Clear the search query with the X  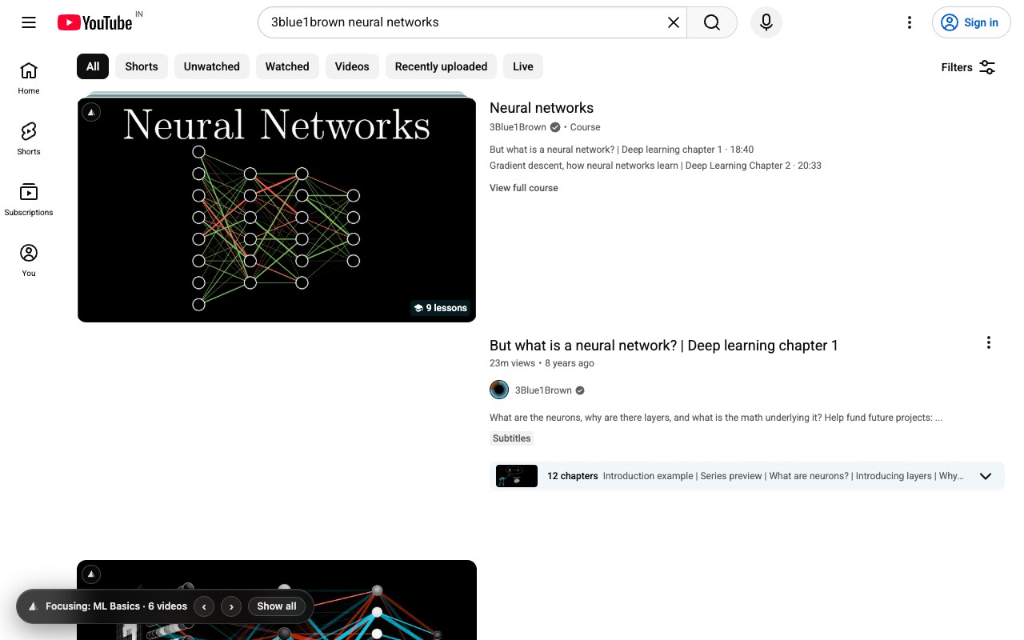click(674, 22)
